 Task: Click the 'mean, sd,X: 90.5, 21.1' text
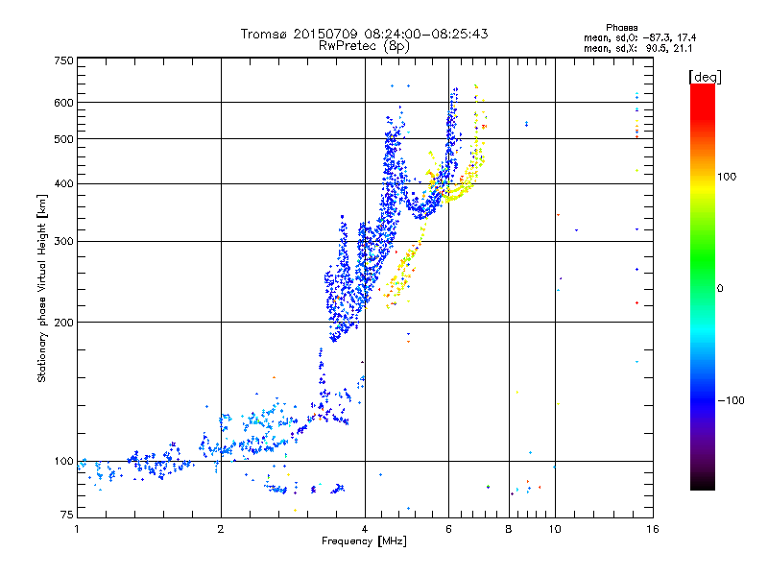tap(637, 48)
